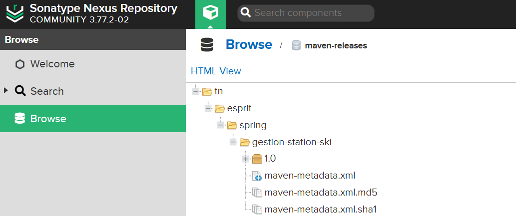Focus the Search components field

[x=306, y=13]
